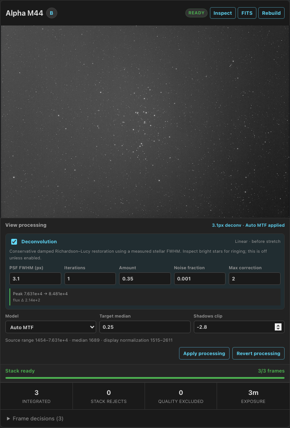Screen dimensions: 290x428
Task: Click the 'Alpha M44' title
Action: click(24, 13)
